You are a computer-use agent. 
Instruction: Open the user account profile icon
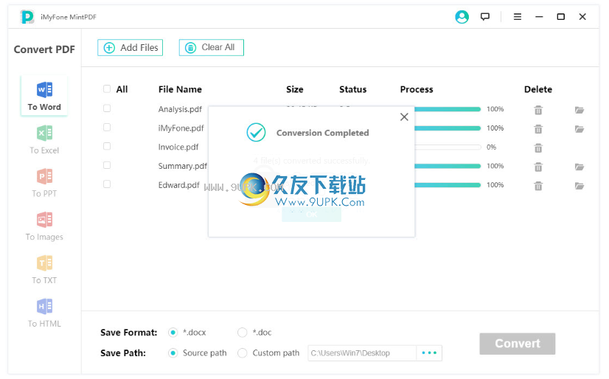(x=462, y=17)
